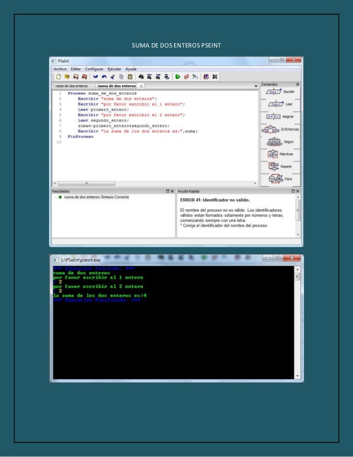353x457 pixels.
Task: Run the program with green play icon
Action: point(177,77)
